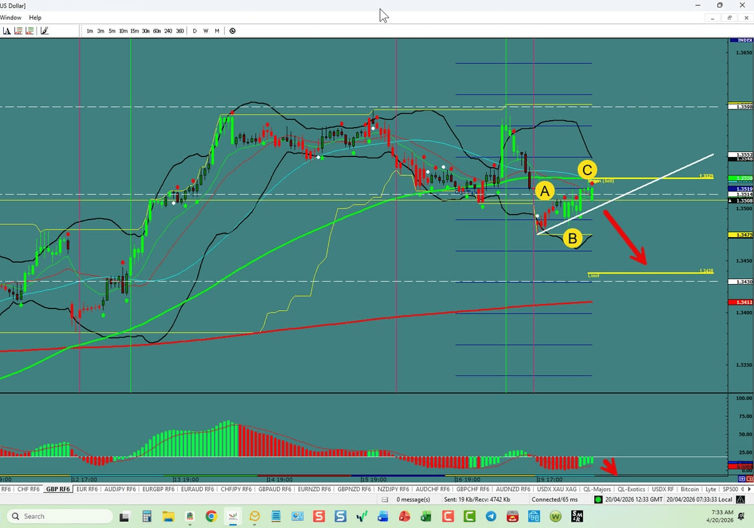Open Excel from the taskbar
Screen dimensions: 754x528
point(425,517)
